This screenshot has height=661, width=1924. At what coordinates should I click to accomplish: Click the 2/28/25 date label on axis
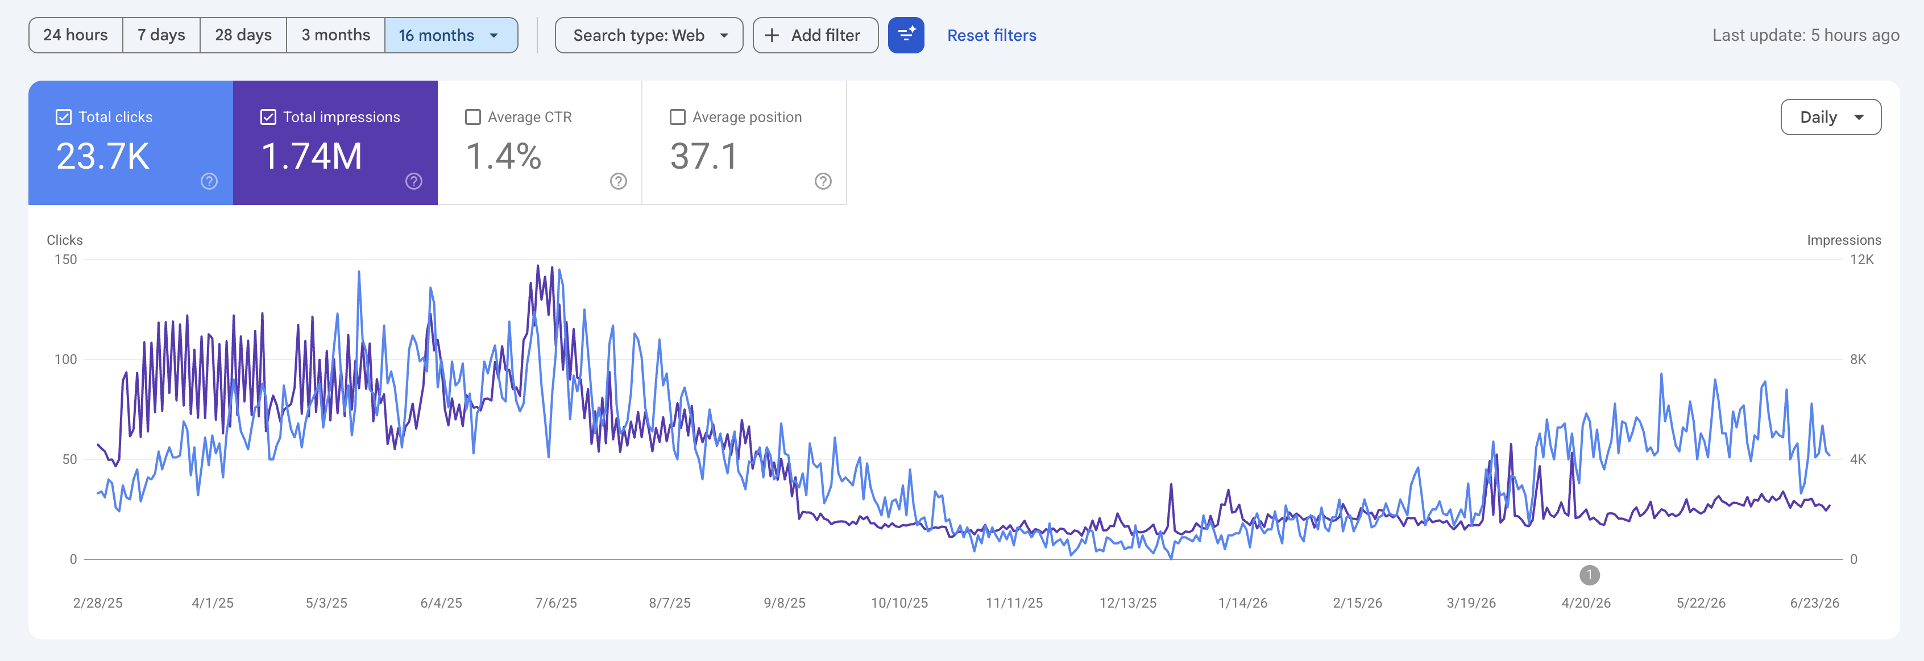pyautogui.click(x=98, y=603)
